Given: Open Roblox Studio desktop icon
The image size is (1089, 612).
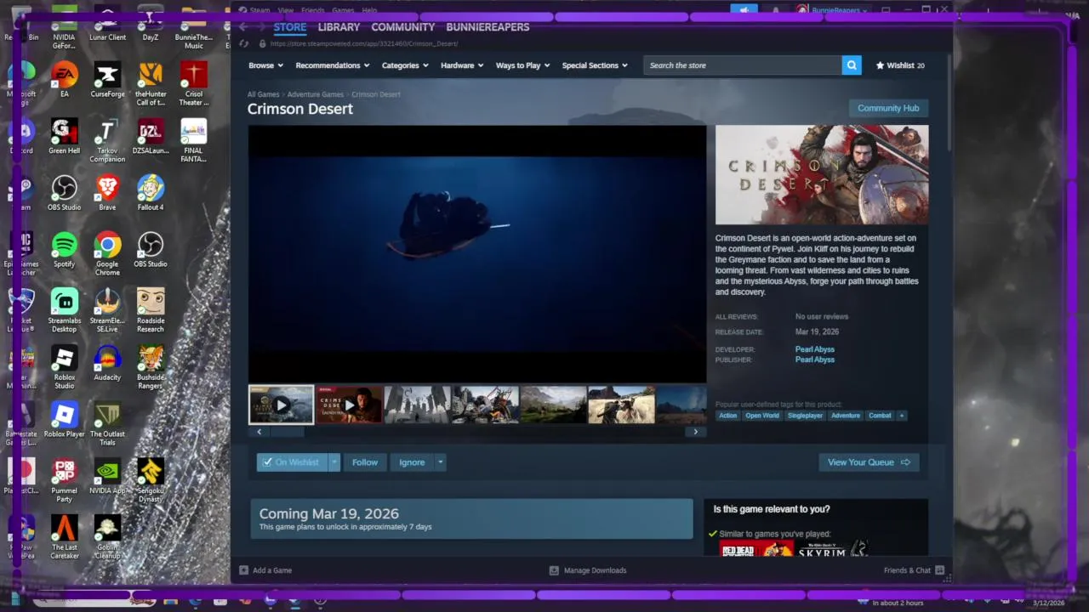Looking at the screenshot, I should [64, 367].
